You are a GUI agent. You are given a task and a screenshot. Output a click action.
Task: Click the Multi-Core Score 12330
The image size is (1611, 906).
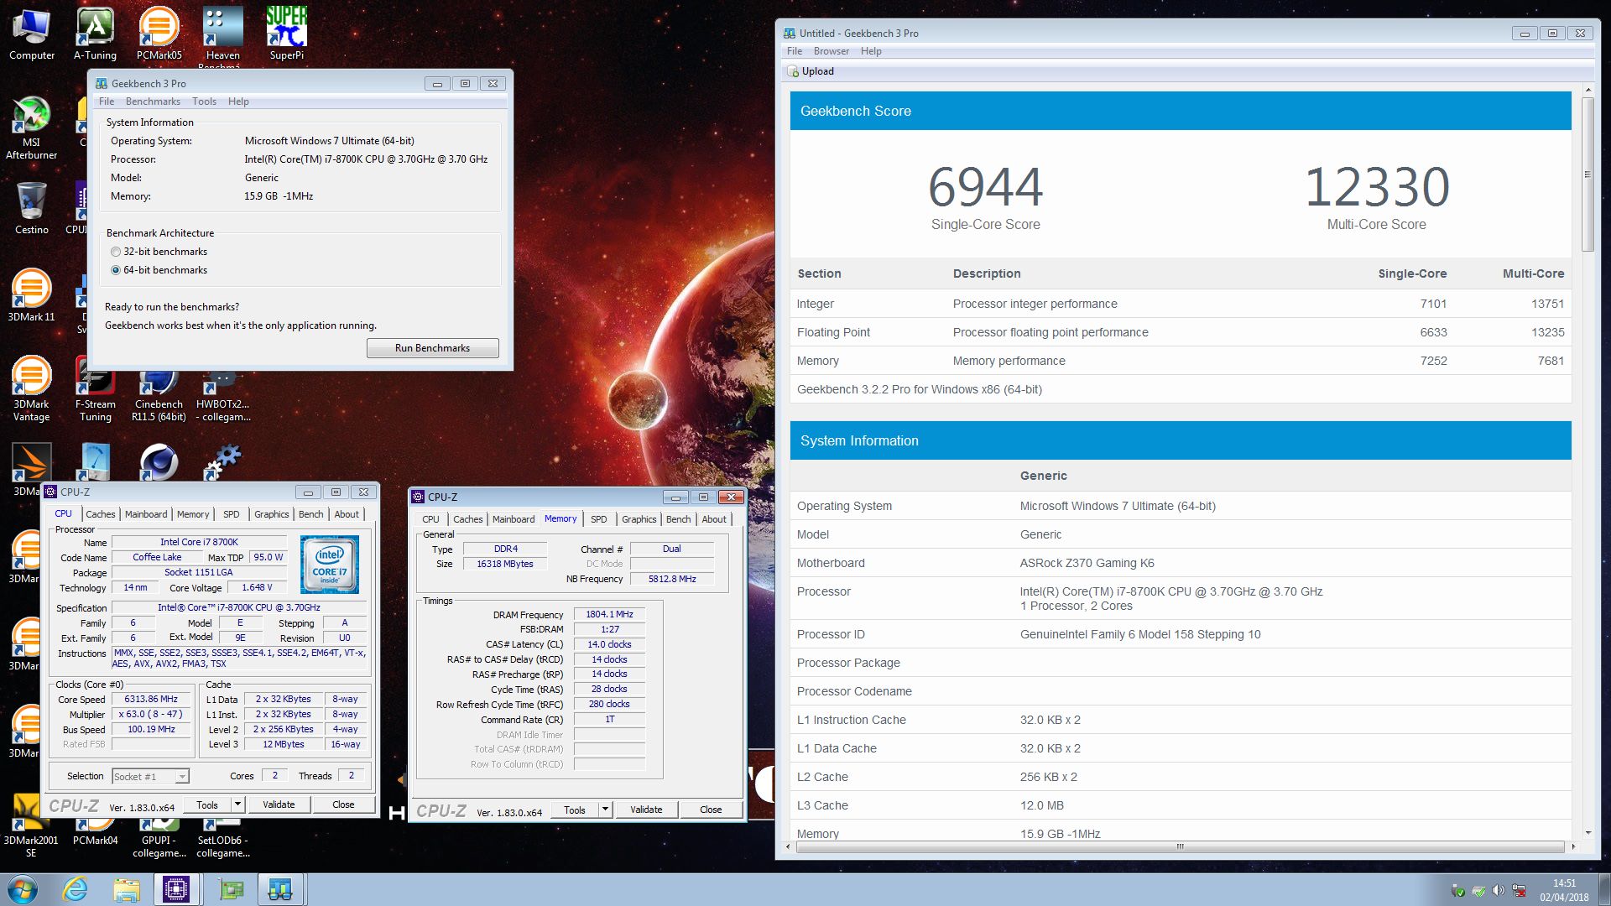coord(1376,186)
